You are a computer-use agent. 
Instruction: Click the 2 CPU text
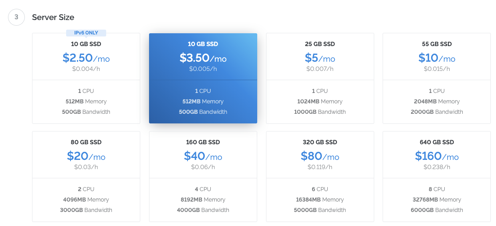86,189
